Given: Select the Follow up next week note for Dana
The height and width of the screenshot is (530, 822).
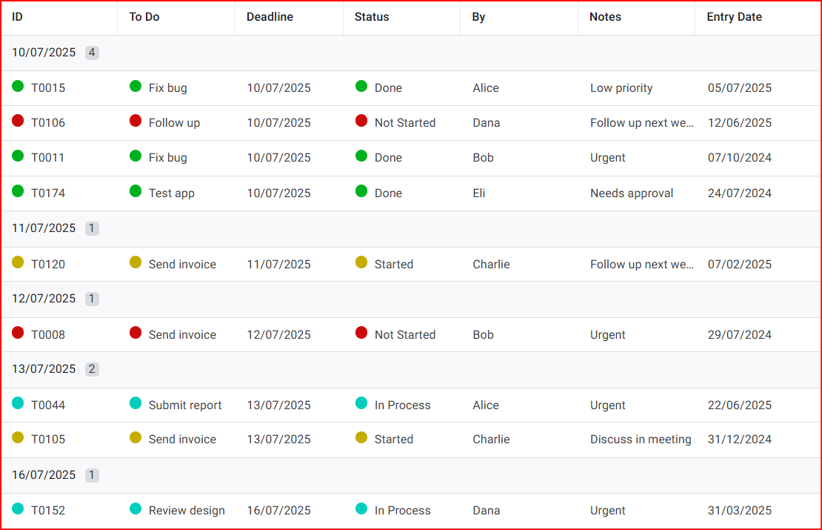Looking at the screenshot, I should [x=641, y=123].
